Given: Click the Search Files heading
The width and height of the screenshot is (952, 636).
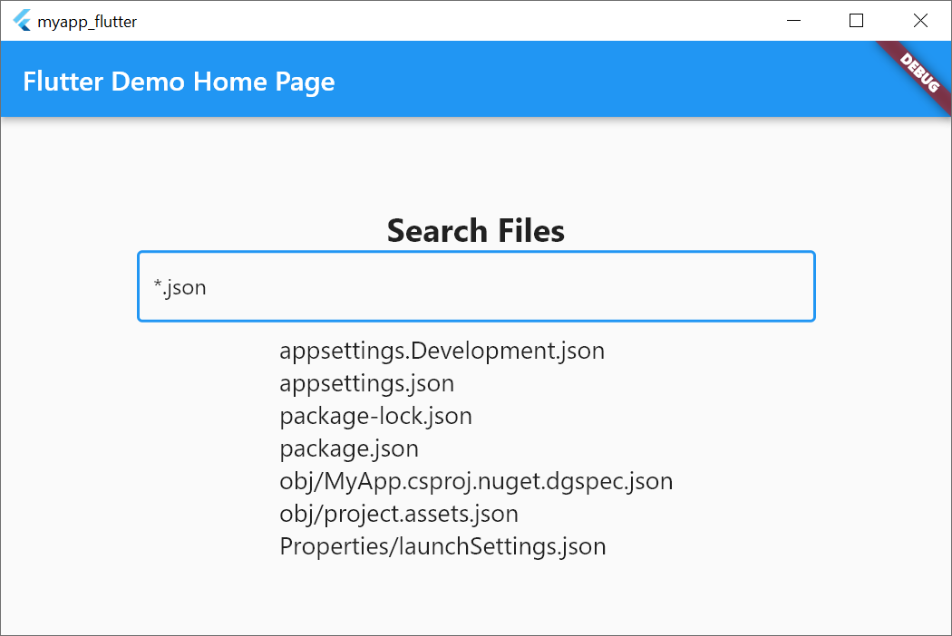Looking at the screenshot, I should [476, 231].
